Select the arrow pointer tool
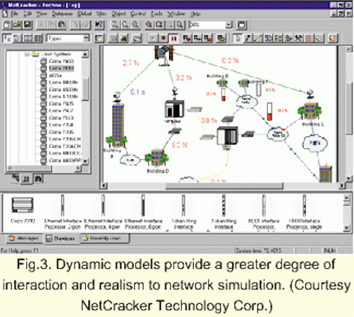Viewport: 354px width, 317px height. [238, 38]
